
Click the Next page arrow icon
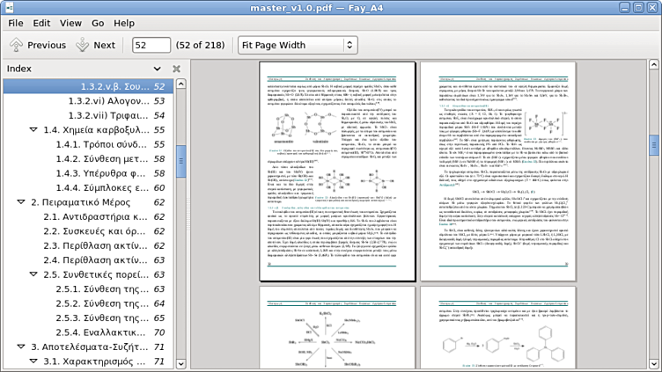click(82, 45)
